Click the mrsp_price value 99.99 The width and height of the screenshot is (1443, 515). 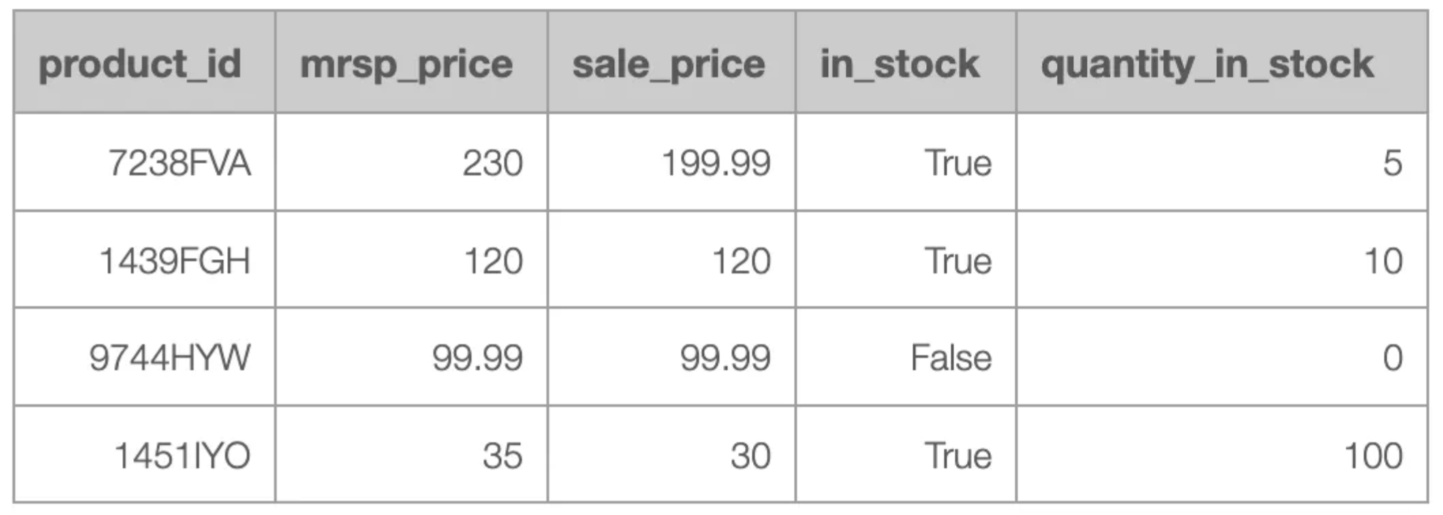point(477,358)
